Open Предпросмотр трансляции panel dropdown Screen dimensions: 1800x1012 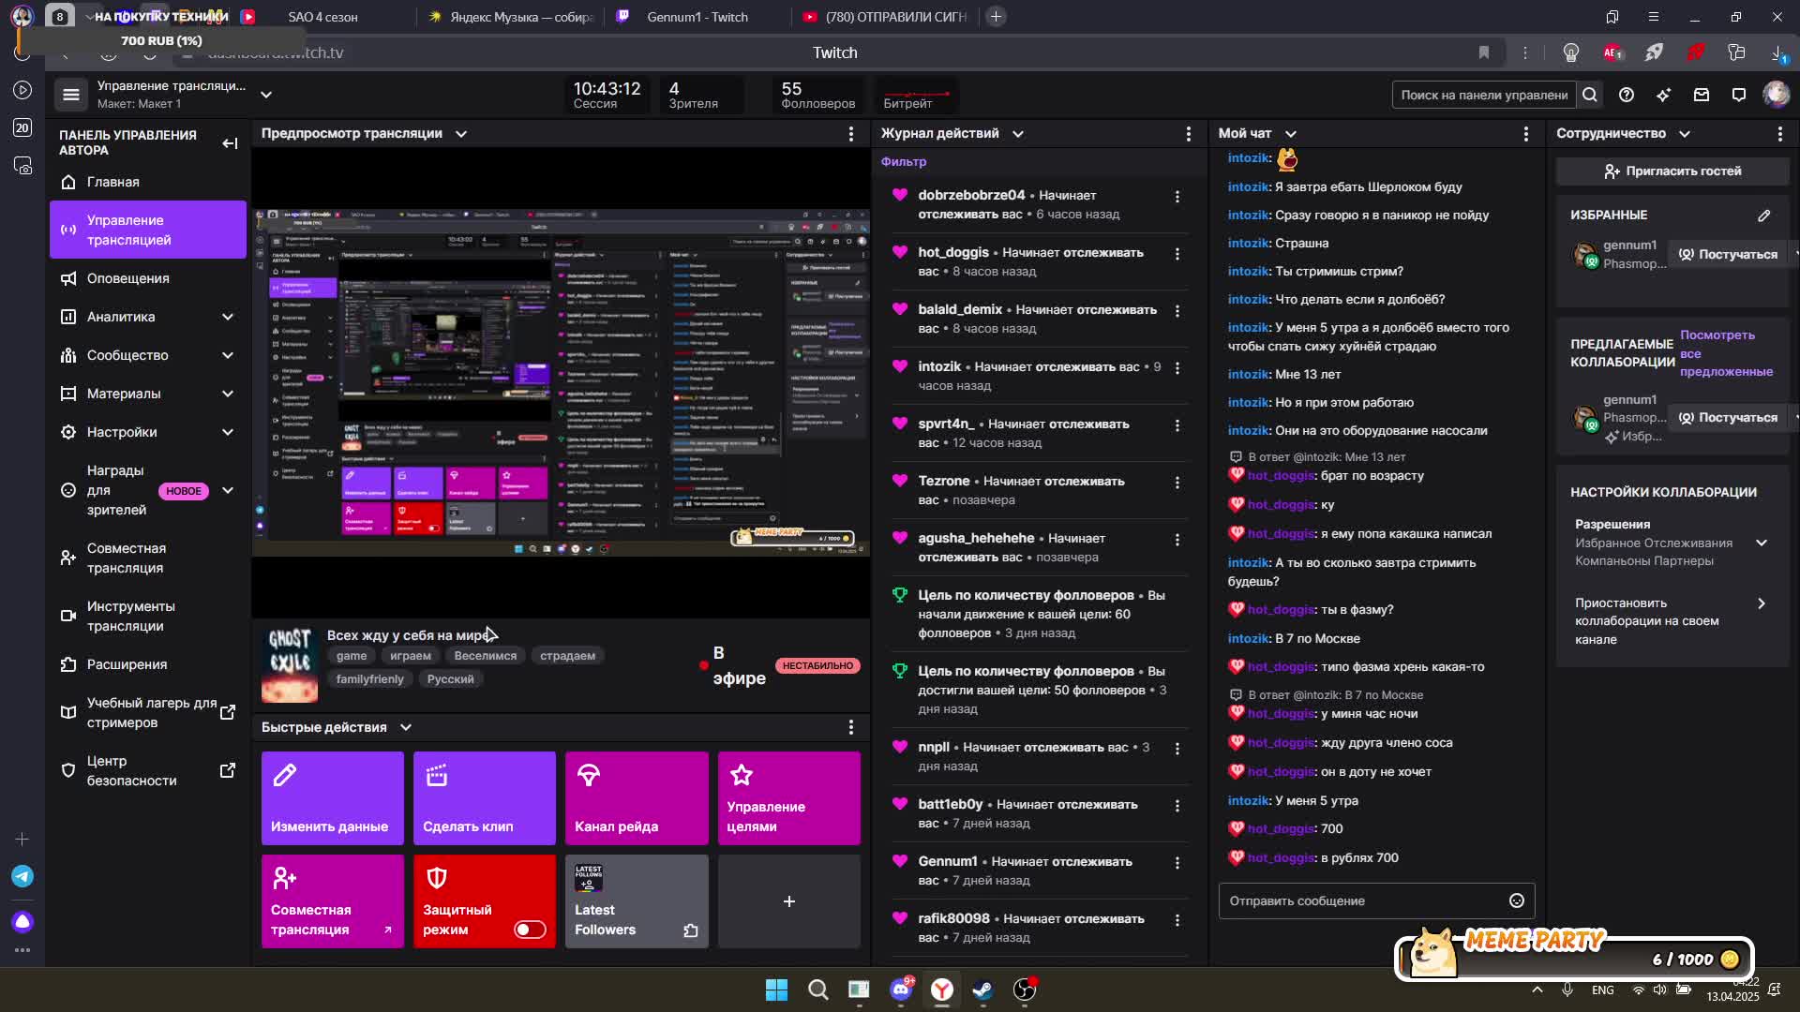point(461,134)
